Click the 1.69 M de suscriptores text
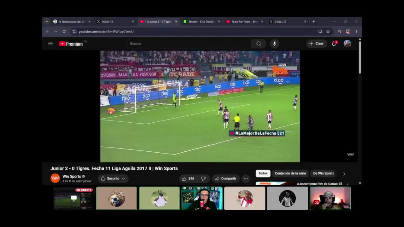This screenshot has height=227, width=404. click(77, 181)
